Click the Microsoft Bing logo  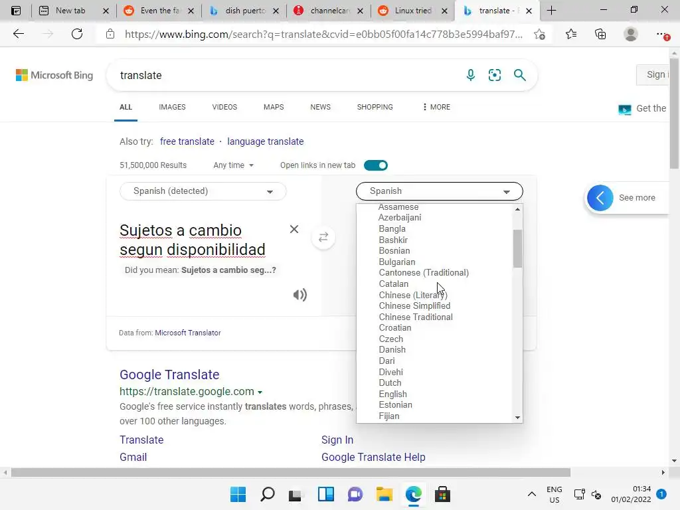54,75
